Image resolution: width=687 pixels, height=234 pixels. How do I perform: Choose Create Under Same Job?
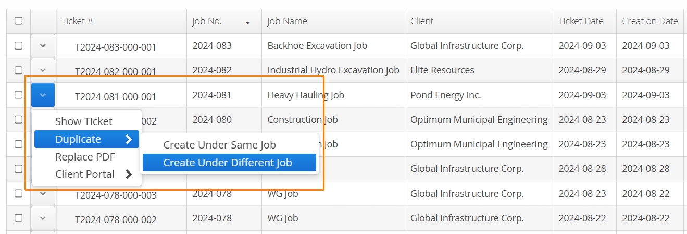(x=229, y=145)
